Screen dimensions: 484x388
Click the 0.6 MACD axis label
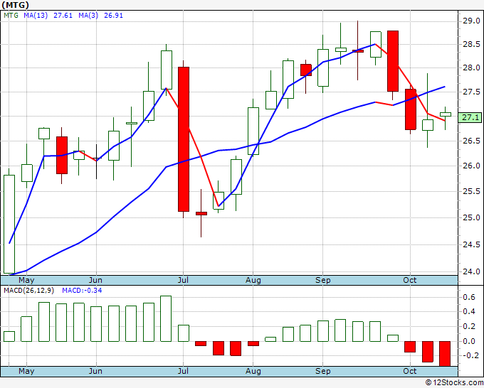tap(469, 297)
